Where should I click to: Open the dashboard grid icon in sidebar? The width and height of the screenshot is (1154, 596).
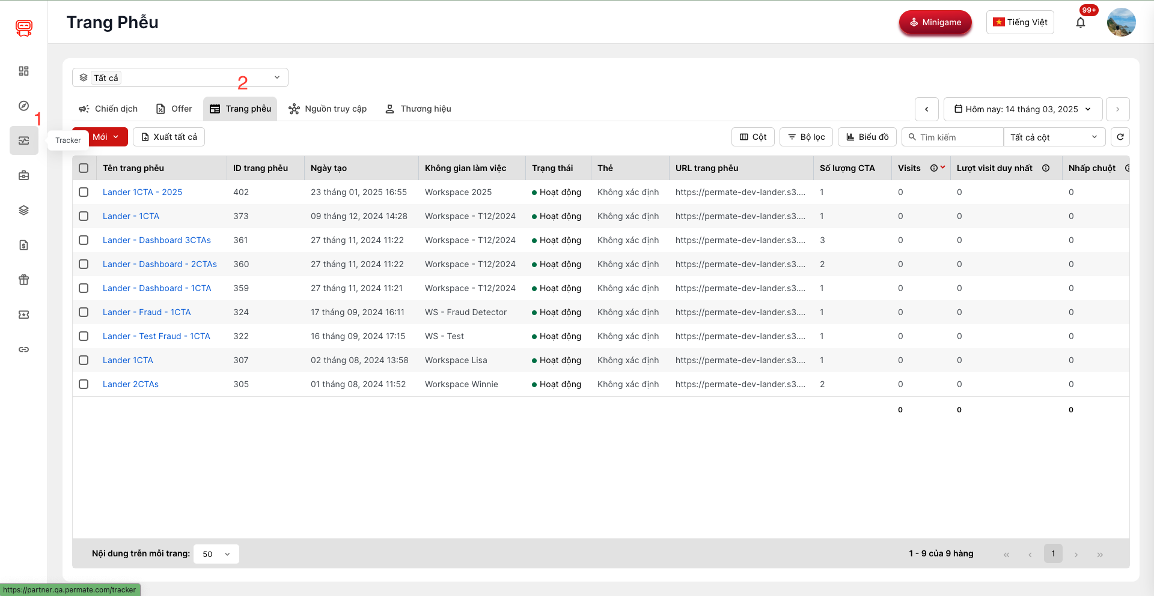point(24,71)
